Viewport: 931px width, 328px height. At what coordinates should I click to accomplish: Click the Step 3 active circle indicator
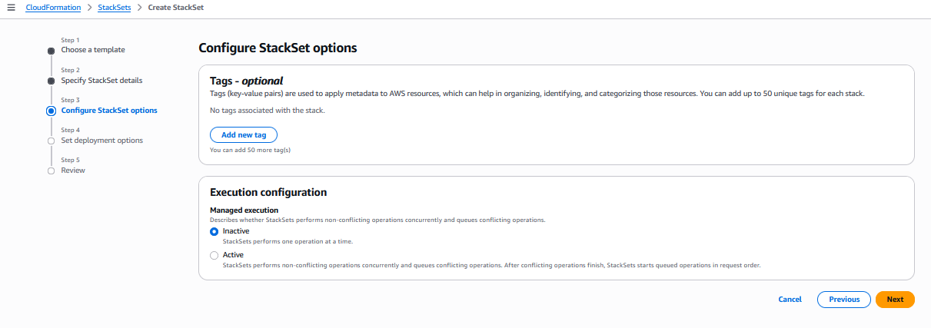coord(52,111)
